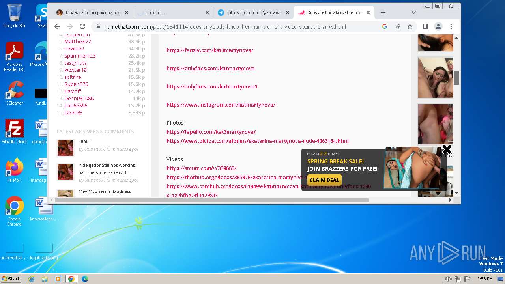Open the Chrome profile avatar
This screenshot has width=505, height=284.
[438, 26]
